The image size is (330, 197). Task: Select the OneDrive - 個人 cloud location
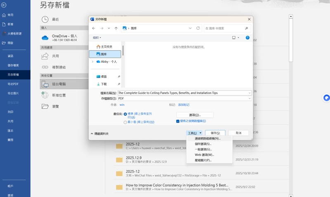[64, 38]
